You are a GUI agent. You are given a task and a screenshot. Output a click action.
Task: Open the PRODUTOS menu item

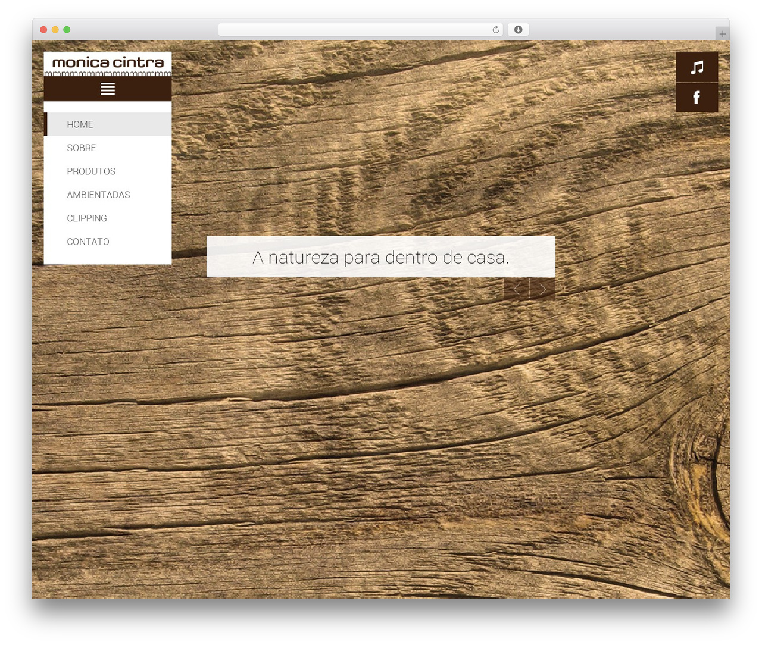coord(108,171)
